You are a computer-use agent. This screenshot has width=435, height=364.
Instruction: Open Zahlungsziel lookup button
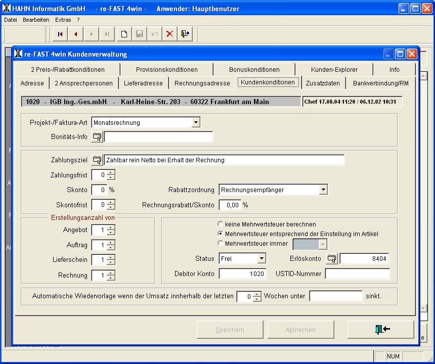(x=97, y=160)
